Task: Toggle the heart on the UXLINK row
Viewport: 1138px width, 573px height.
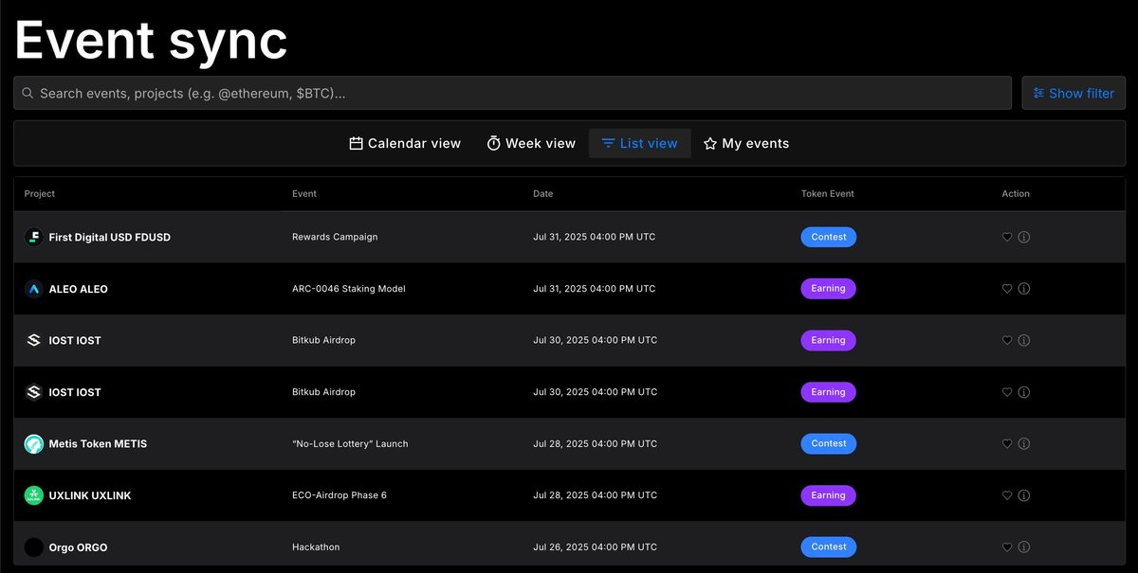Action: (1007, 495)
